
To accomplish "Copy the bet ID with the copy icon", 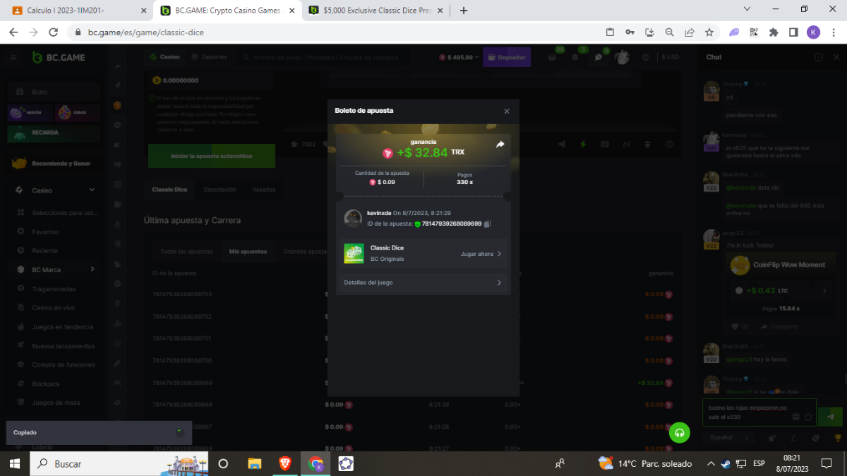I will click(488, 224).
